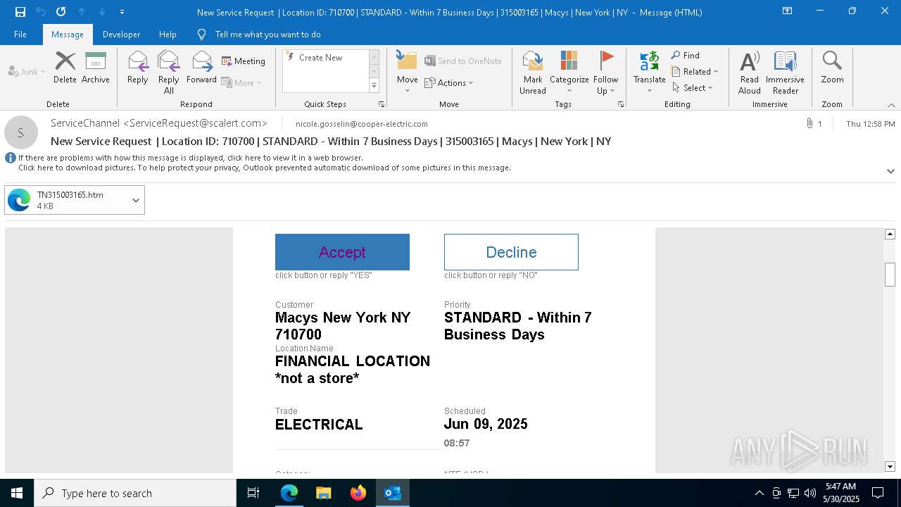Image resolution: width=901 pixels, height=507 pixels.
Task: Click Send to OneNote
Action: (463, 61)
